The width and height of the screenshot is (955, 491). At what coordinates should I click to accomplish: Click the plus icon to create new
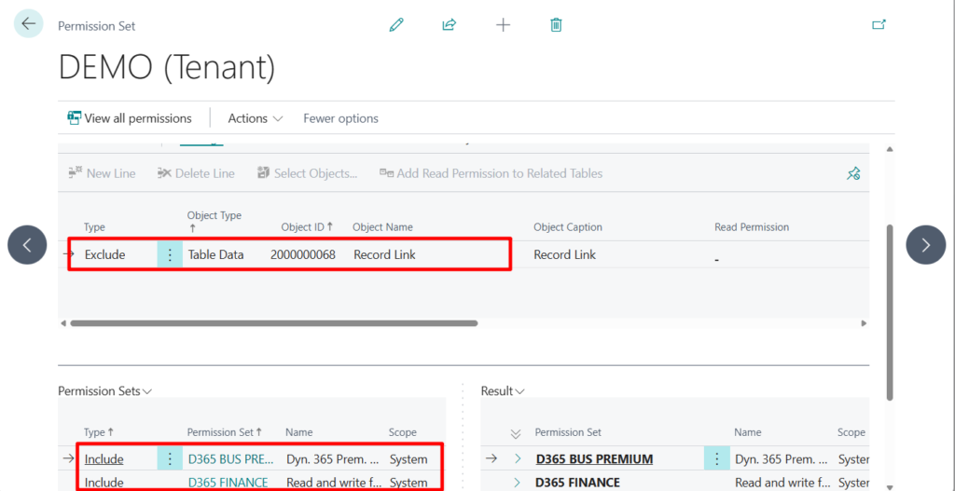click(x=503, y=25)
